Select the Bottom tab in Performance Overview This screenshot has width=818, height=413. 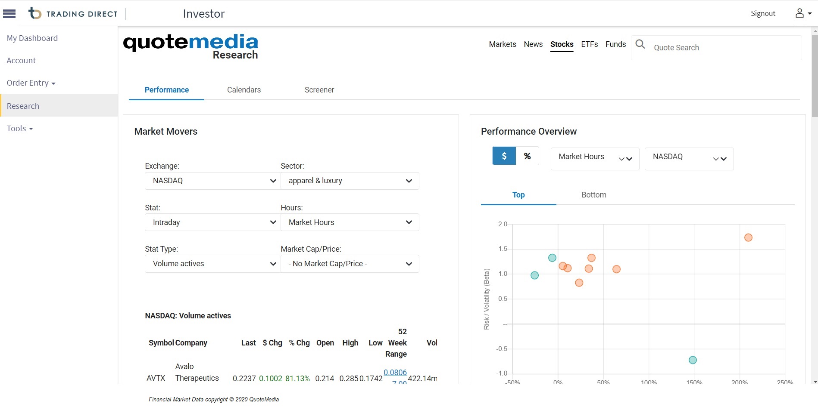[x=594, y=195]
